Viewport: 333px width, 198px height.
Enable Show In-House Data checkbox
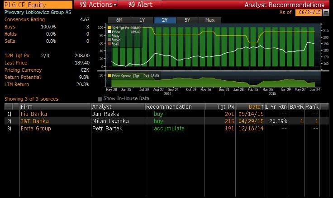pos(100,99)
